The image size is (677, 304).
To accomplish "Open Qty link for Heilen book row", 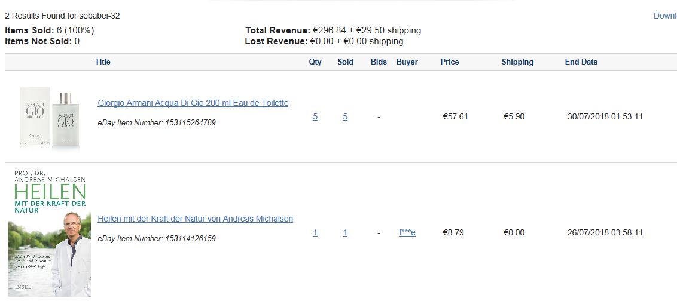I will (x=315, y=233).
